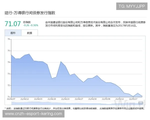Select the last data point at the chart's right end
Viewport: 150px width, 120px height.
142,96
